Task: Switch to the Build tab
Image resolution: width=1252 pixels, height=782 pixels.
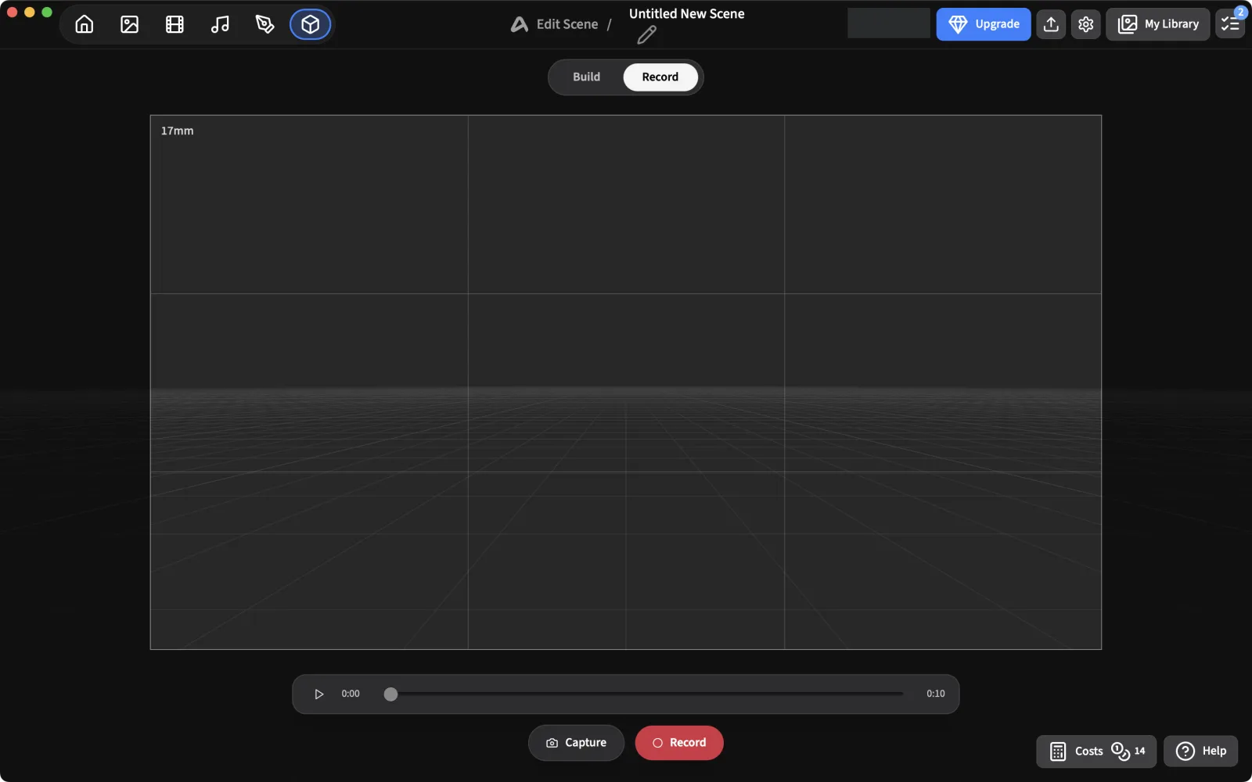Action: coord(586,77)
